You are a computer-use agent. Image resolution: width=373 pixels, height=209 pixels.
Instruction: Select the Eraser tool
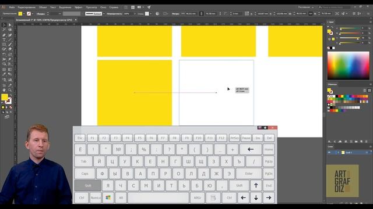(10, 49)
